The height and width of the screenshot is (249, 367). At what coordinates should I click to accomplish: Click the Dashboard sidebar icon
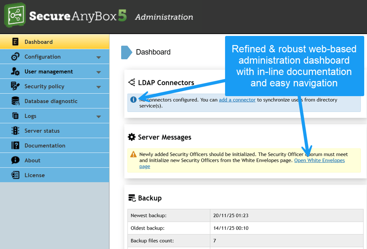click(x=15, y=42)
